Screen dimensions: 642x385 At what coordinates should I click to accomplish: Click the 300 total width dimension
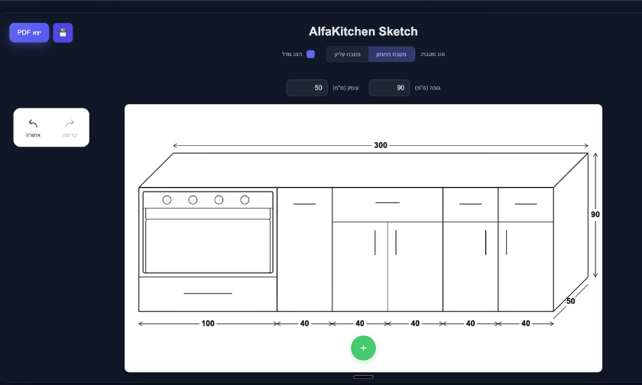[381, 145]
